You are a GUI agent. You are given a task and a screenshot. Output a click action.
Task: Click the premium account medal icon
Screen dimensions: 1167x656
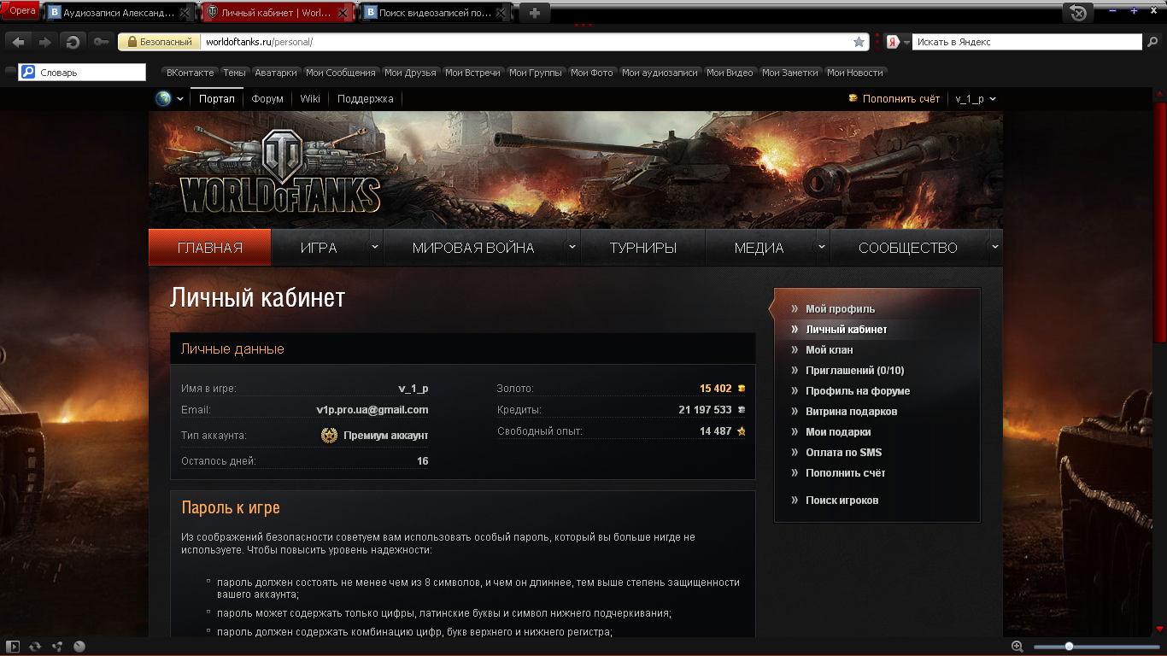[329, 435]
